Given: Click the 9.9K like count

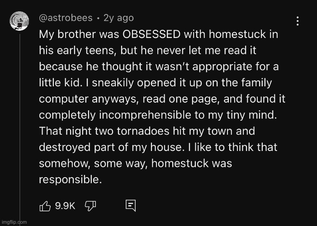Looking at the screenshot, I should coord(65,206).
